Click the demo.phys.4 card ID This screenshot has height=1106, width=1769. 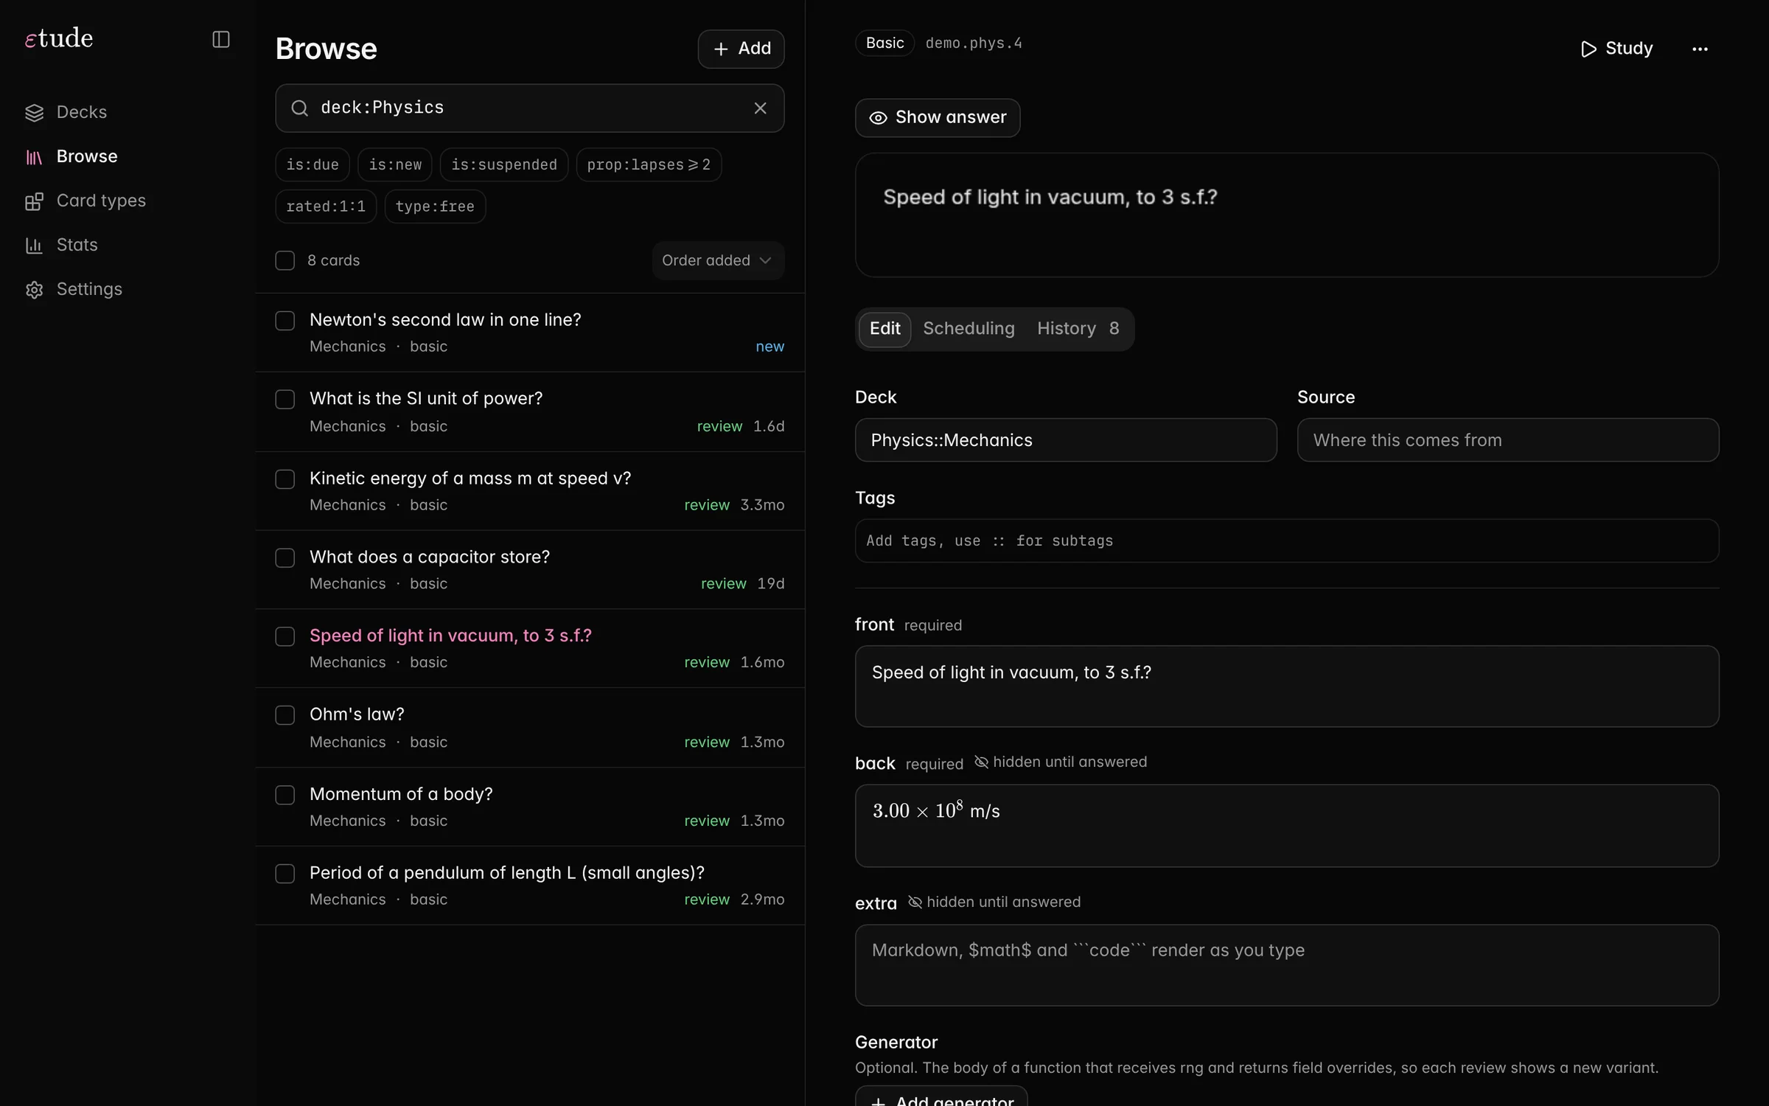tap(974, 43)
